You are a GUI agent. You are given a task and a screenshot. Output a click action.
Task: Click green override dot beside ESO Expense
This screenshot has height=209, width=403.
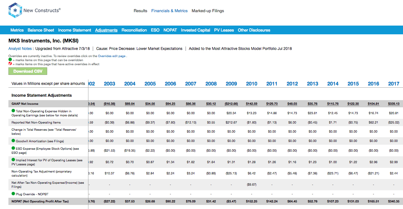tap(13, 148)
